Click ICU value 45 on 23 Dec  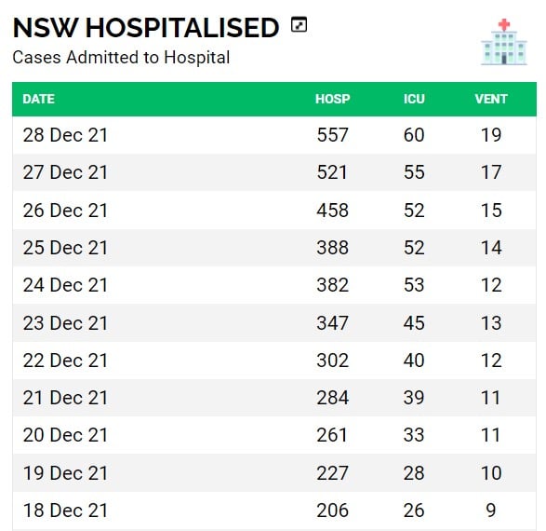coord(414,323)
